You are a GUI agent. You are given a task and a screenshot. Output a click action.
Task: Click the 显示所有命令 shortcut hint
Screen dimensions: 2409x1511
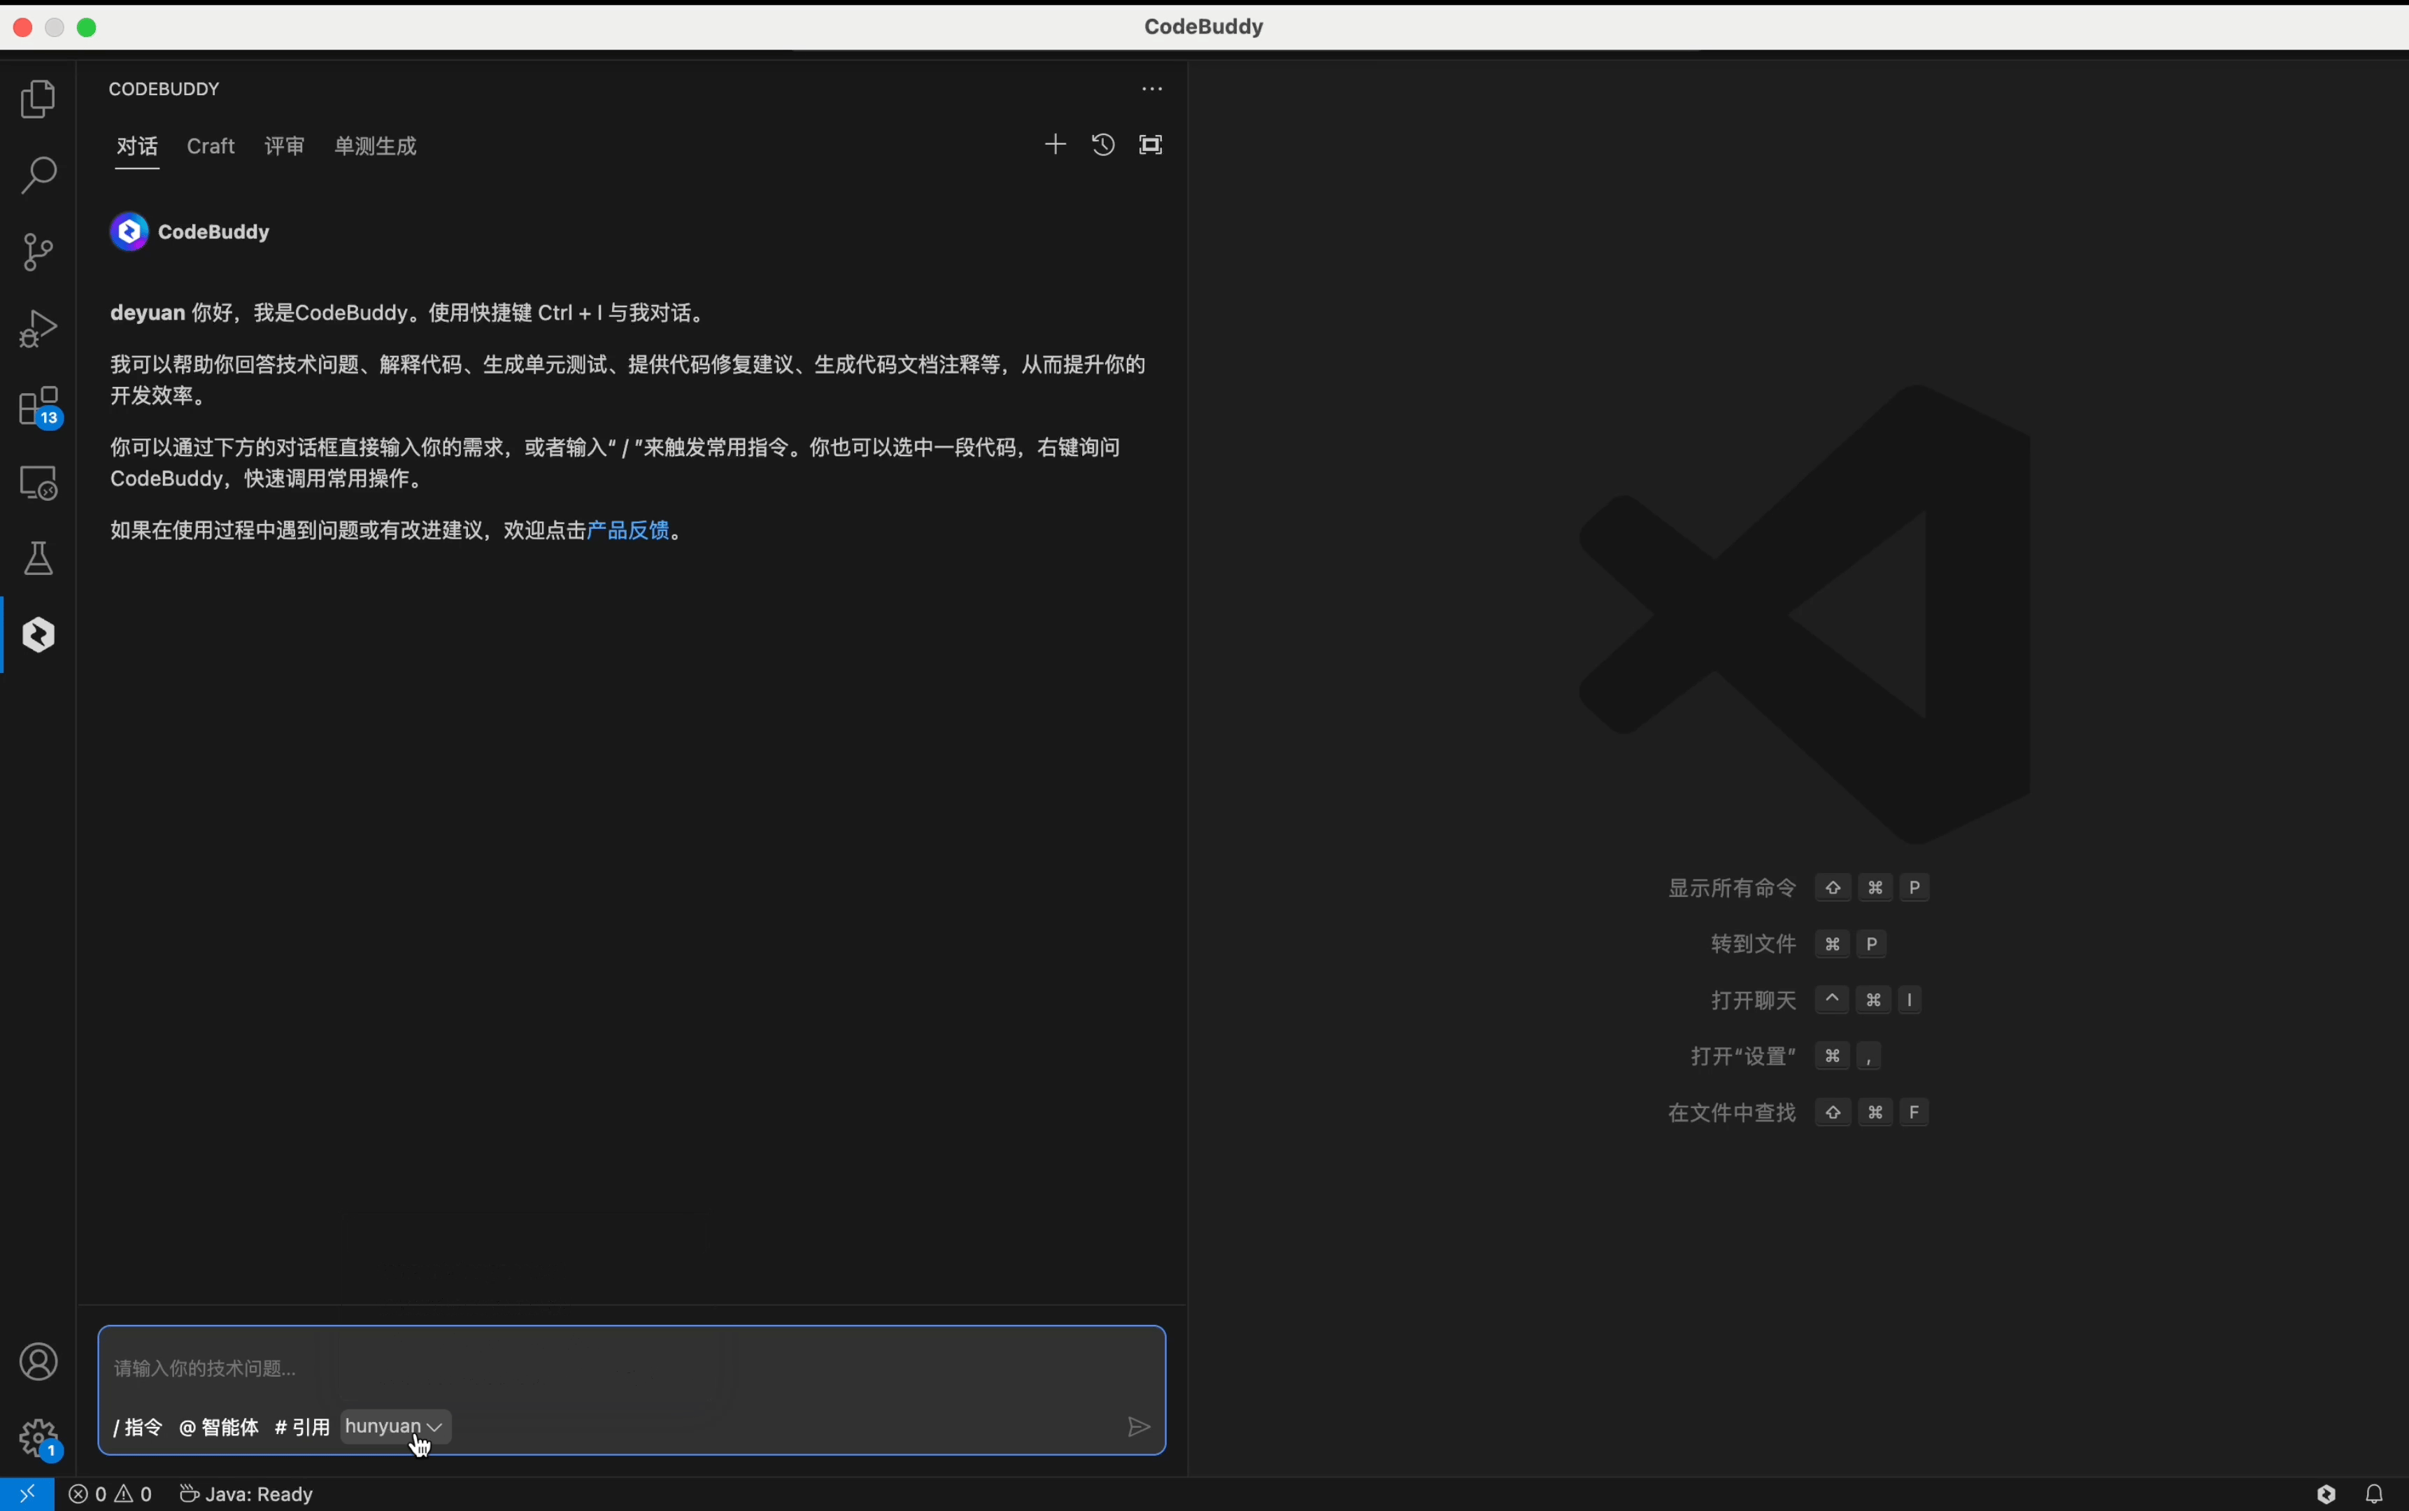pyautogui.click(x=1798, y=888)
